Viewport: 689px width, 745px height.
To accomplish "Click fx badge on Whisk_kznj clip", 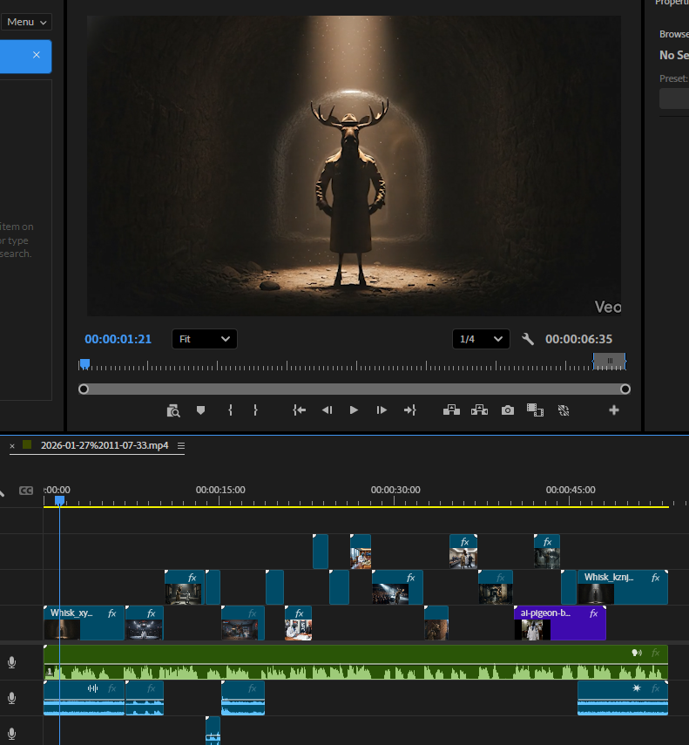I will coord(656,578).
